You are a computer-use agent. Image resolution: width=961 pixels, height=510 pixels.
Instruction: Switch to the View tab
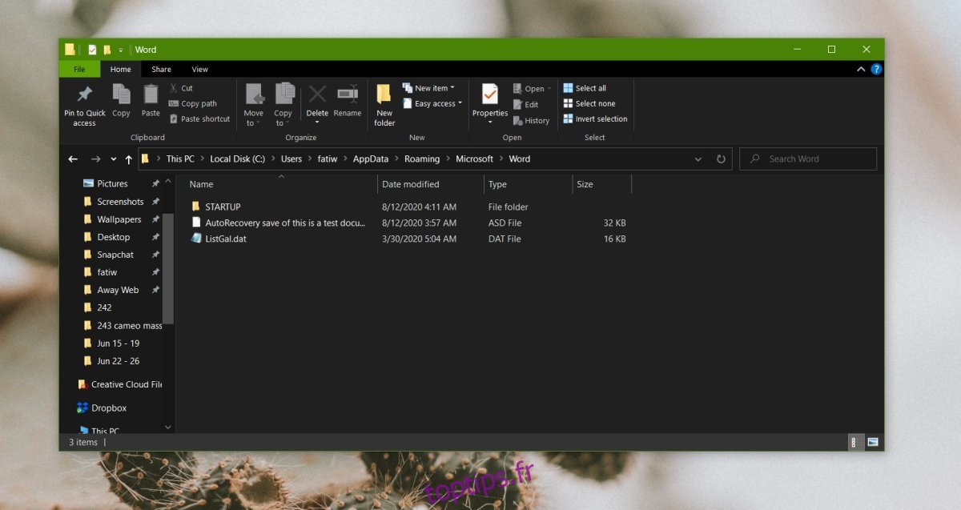199,70
